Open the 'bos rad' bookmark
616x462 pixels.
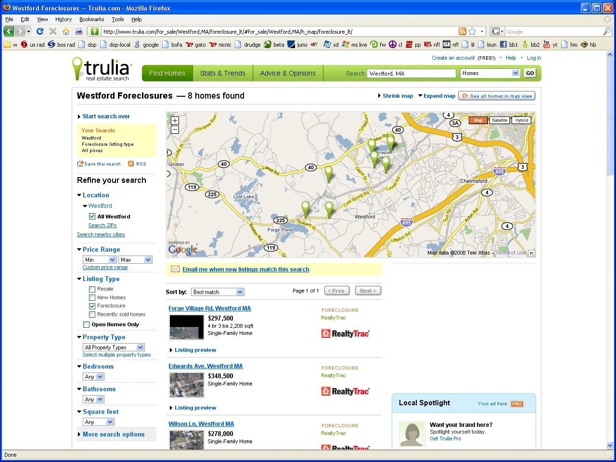click(62, 44)
